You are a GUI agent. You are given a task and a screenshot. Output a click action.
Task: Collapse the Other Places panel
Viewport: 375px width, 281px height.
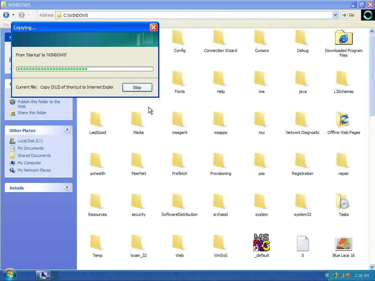(67, 130)
